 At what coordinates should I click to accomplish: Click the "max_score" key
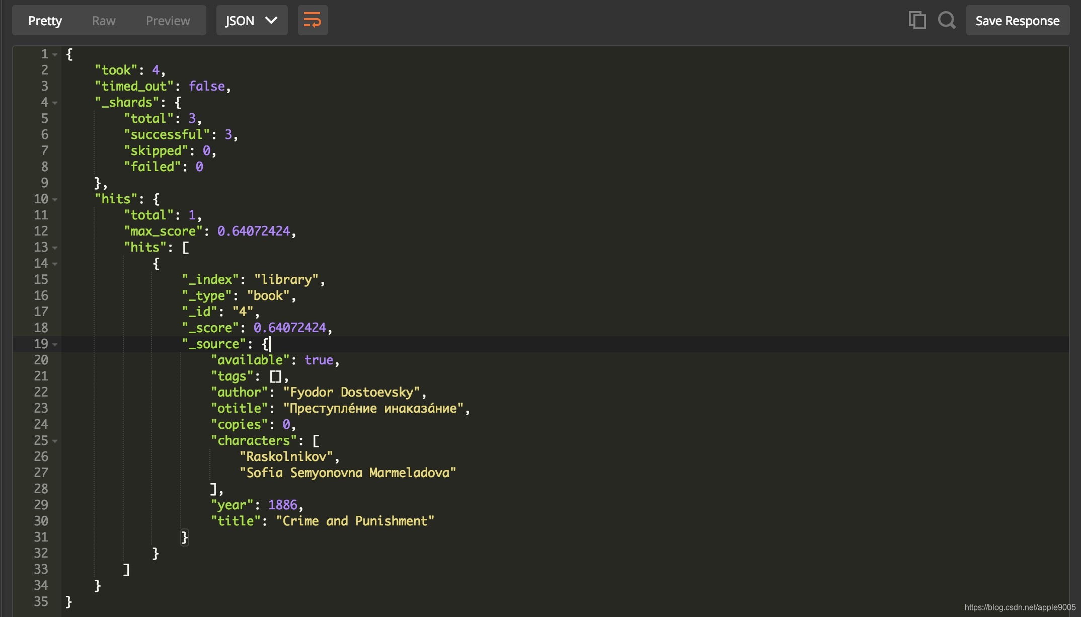[x=163, y=231]
